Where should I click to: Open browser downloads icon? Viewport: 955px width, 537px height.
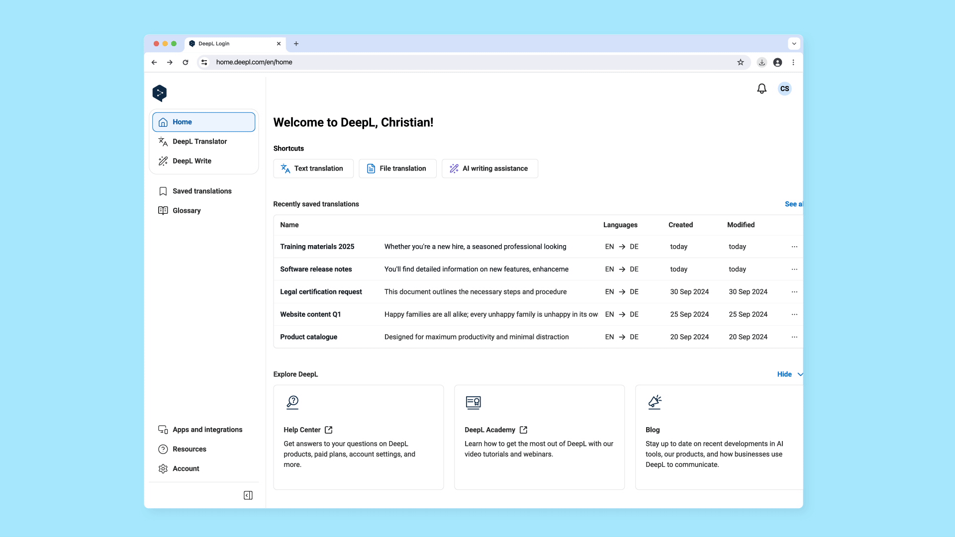pyautogui.click(x=762, y=62)
